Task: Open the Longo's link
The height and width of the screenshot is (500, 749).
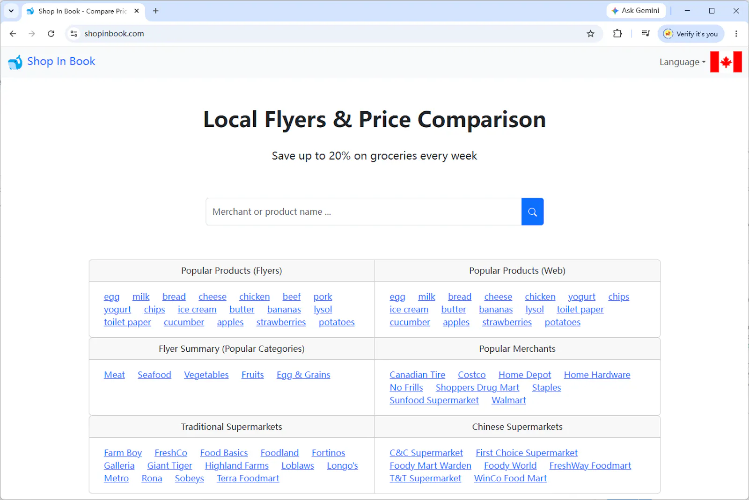Action: click(x=342, y=465)
